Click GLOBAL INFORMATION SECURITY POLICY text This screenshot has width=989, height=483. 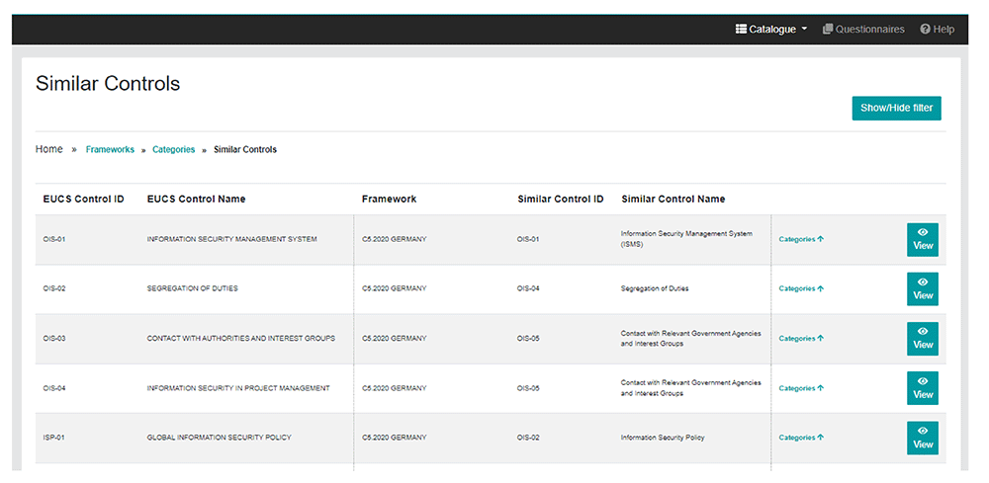(x=219, y=438)
